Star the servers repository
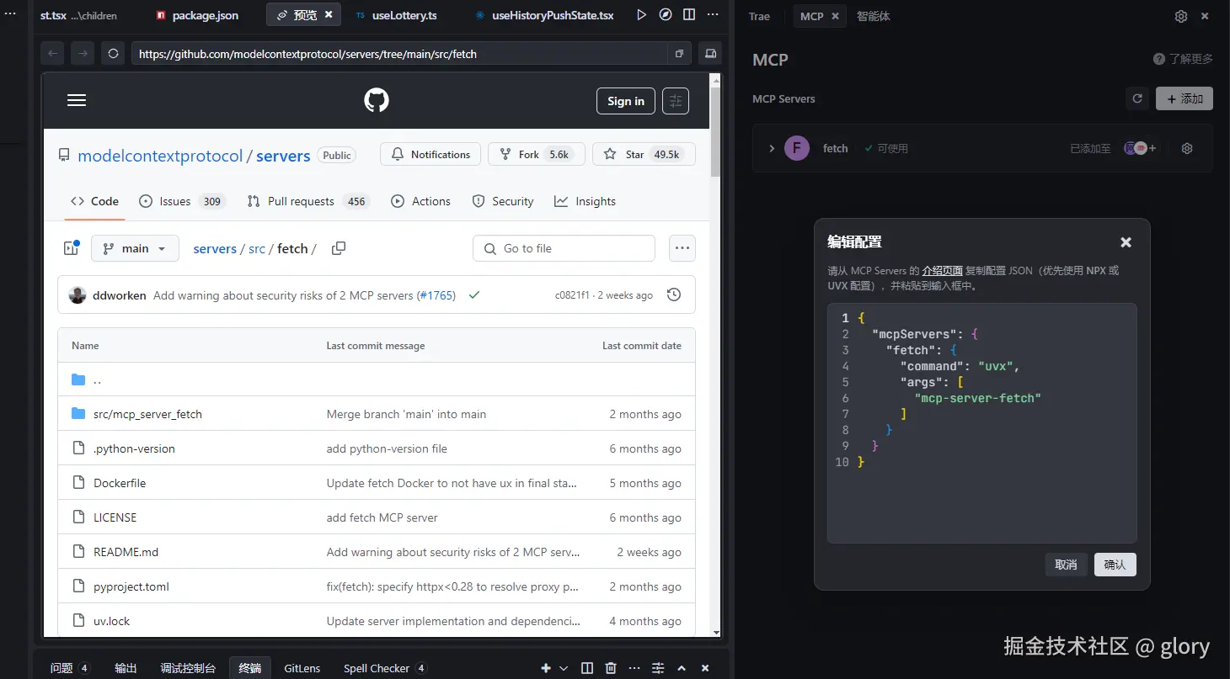Image resolution: width=1230 pixels, height=679 pixels. click(x=644, y=155)
